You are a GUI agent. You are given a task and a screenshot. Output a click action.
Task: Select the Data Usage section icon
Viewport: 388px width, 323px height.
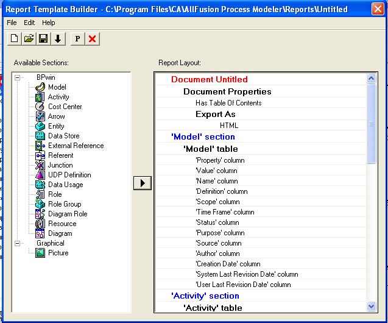(x=40, y=185)
